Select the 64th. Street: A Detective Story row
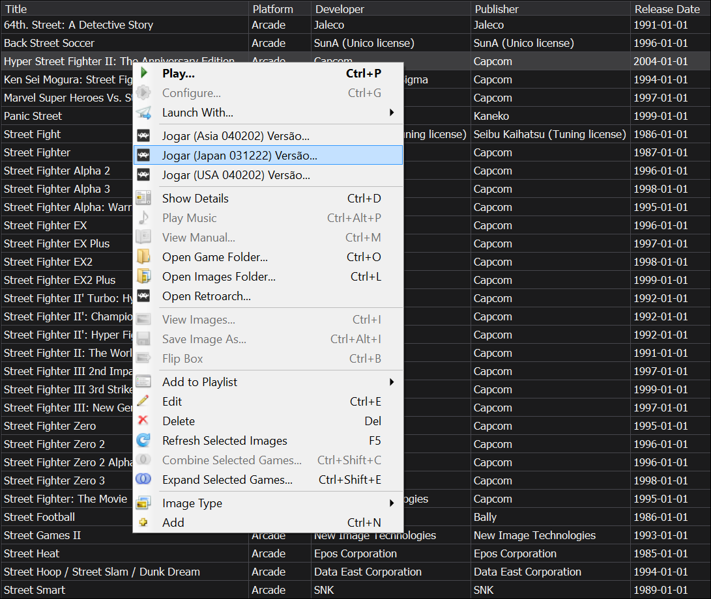 [x=356, y=25]
